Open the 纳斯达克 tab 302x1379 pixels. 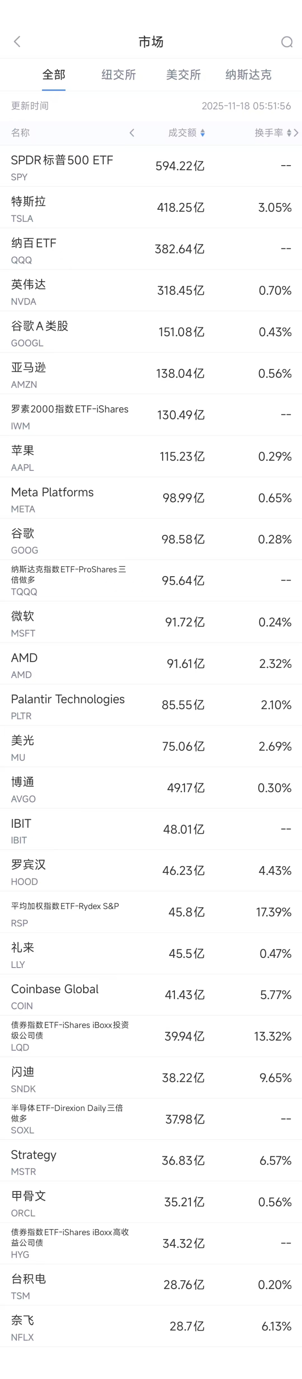point(248,75)
